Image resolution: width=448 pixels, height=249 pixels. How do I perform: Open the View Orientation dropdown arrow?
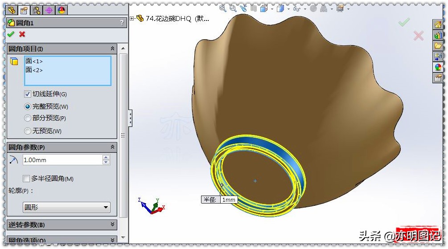272,9
